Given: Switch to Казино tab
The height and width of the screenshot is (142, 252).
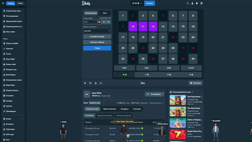Looking at the screenshot, I should click(x=10, y=3).
